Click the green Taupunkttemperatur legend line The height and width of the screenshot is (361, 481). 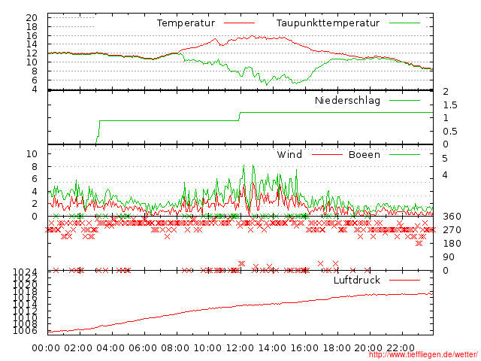click(404, 23)
